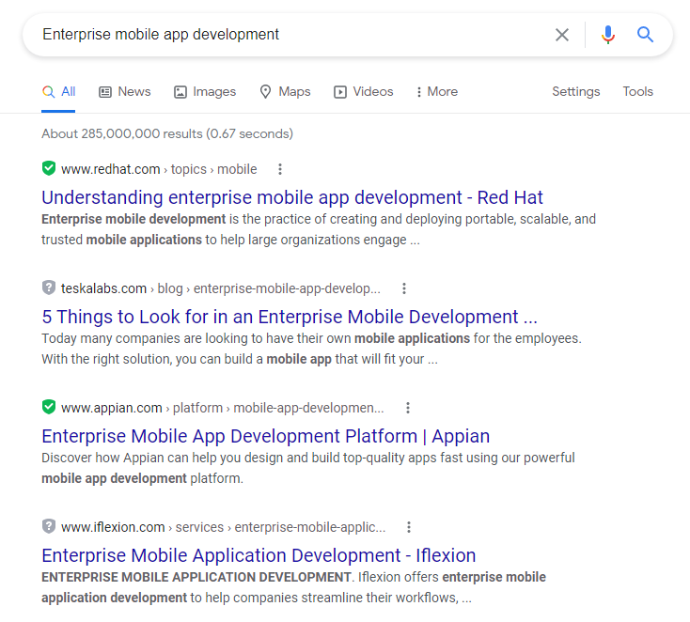Open three-dot menu for teskalabs.com result
The height and width of the screenshot is (622, 690).
[x=404, y=288]
